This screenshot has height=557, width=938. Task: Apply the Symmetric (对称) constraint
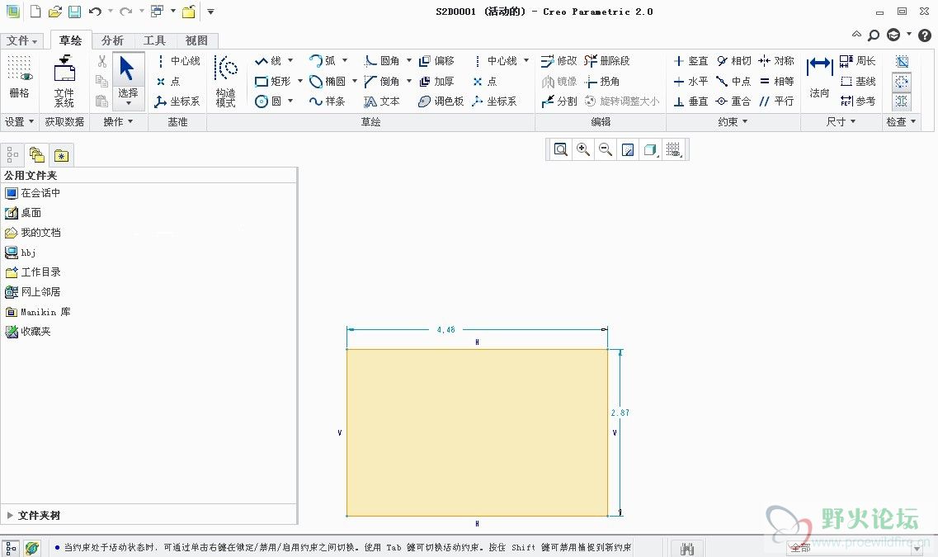775,60
